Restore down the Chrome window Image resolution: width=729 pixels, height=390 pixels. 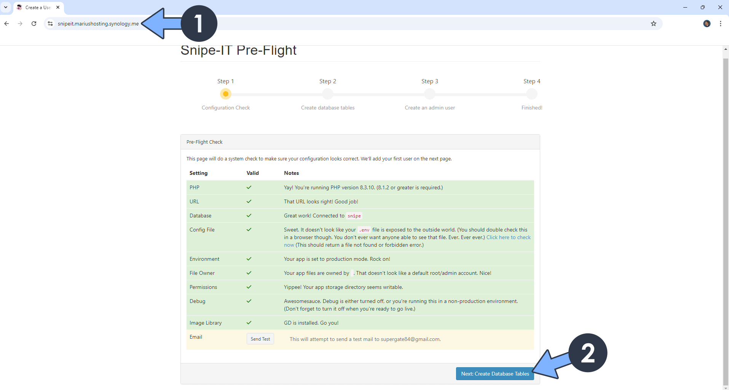point(703,7)
